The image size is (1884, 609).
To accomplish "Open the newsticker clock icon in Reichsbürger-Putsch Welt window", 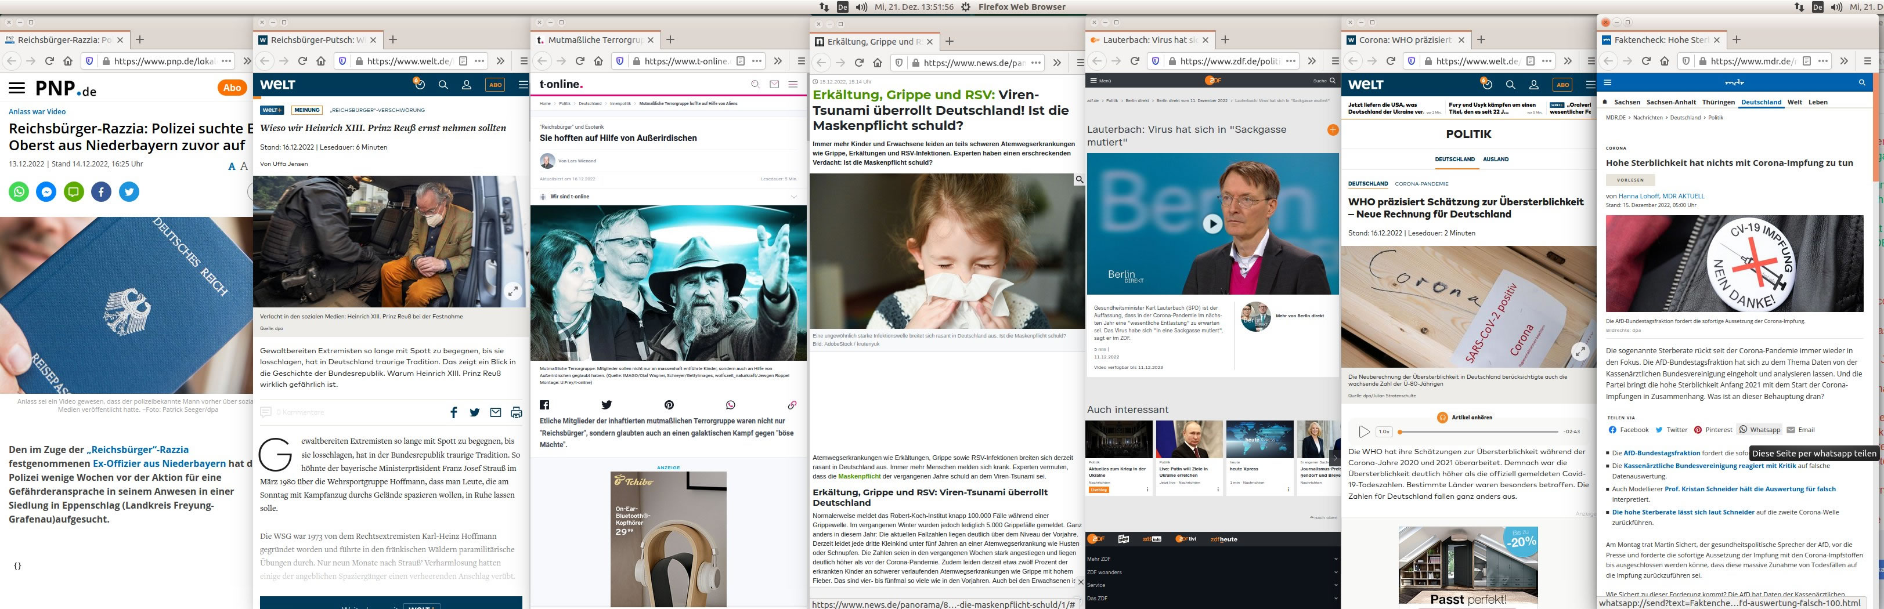I will coord(419,84).
